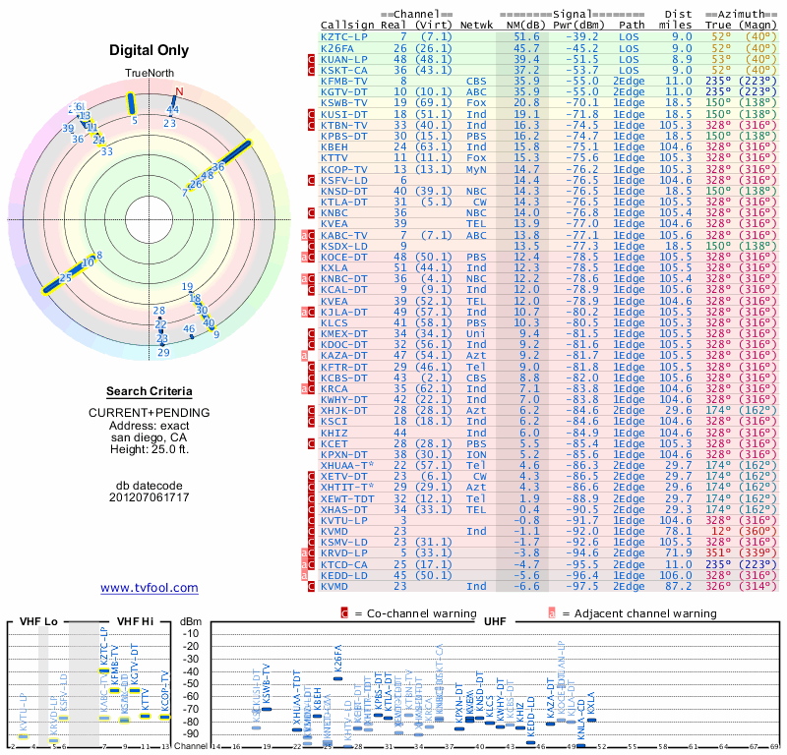The image size is (787, 755).
Task: Click the UHF chart label
Action: [x=495, y=621]
